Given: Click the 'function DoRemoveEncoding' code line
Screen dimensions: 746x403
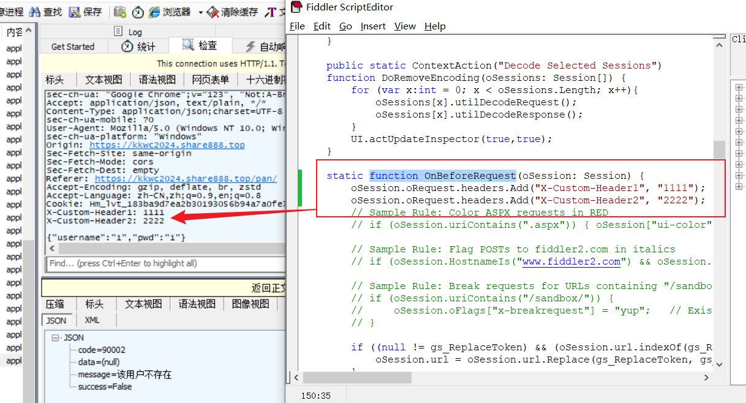Looking at the screenshot, I should (x=476, y=78).
